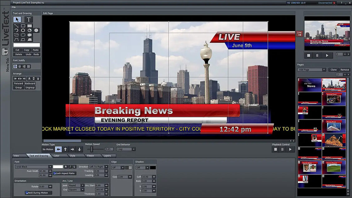The image size is (352, 198).
Task: Open the Arial Black font dropdown
Action: click(33, 167)
